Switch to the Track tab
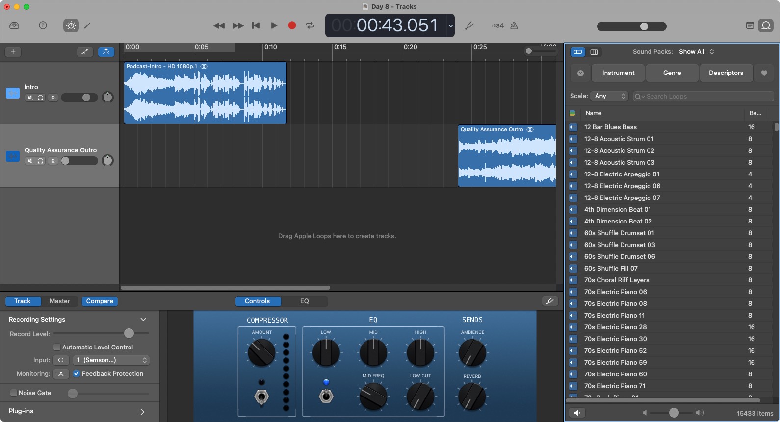The height and width of the screenshot is (422, 780). click(x=22, y=301)
